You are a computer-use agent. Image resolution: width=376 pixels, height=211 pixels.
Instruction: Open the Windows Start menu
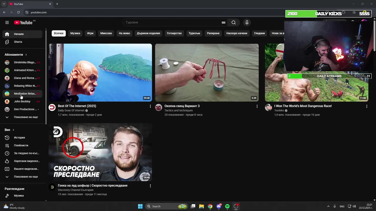point(140,206)
